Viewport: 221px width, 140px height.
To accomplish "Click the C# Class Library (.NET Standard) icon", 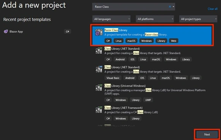I will [x=99, y=51].
